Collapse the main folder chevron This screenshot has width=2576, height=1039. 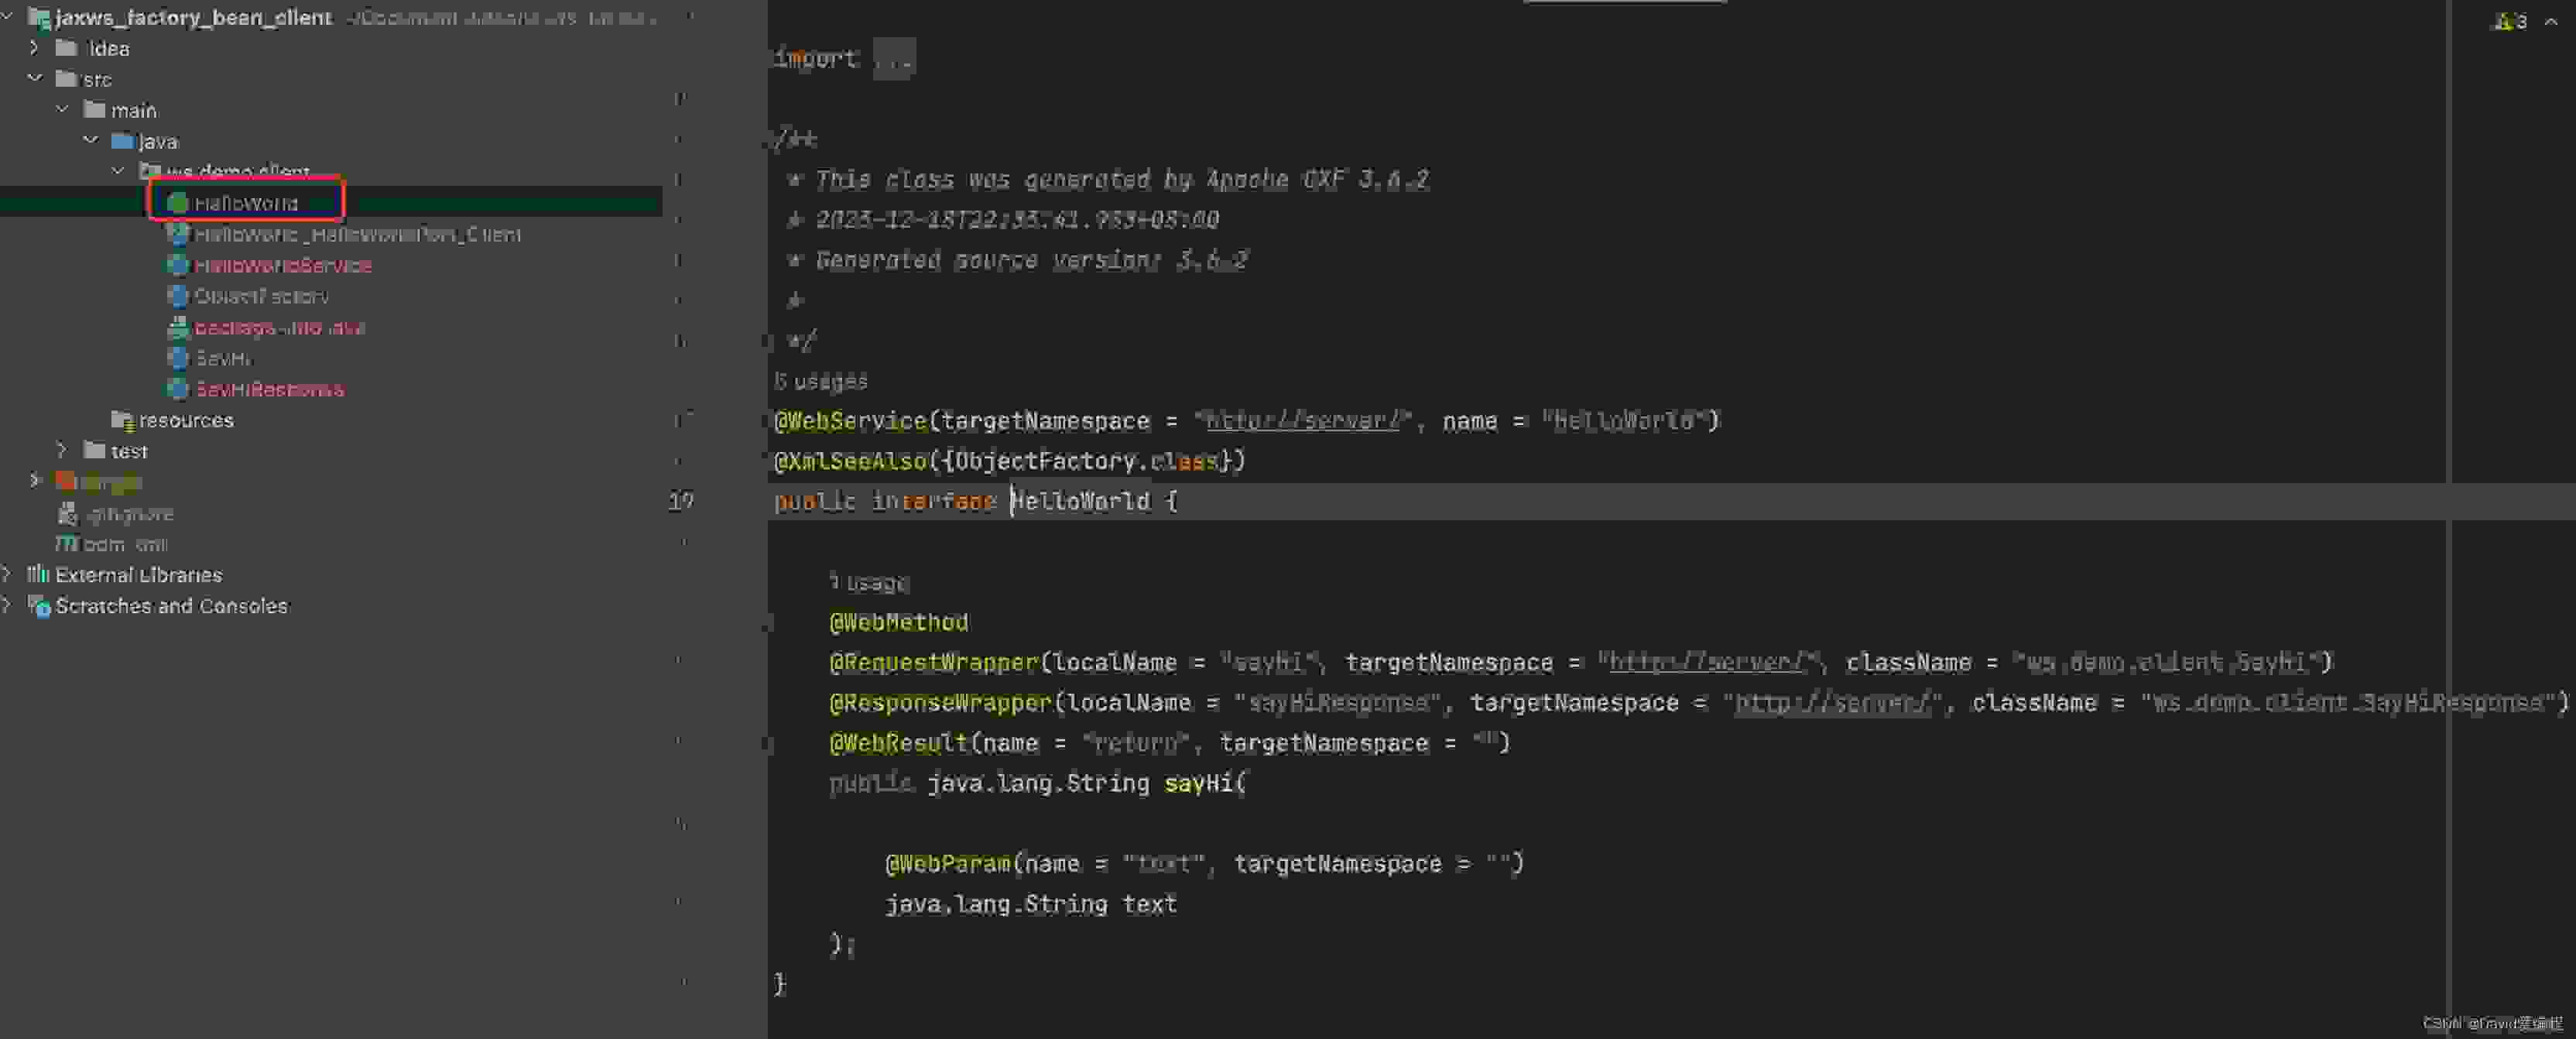63,110
